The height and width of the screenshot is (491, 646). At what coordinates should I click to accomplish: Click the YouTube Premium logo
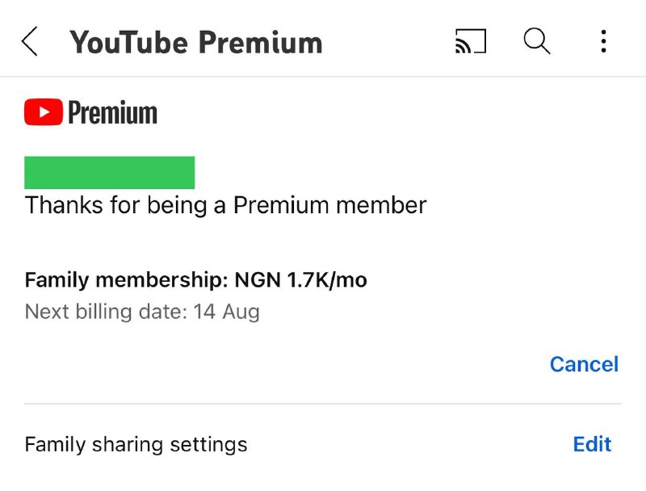[x=90, y=112]
